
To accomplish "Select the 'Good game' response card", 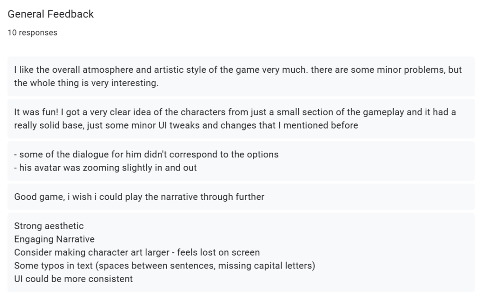I will pyautogui.click(x=241, y=197).
